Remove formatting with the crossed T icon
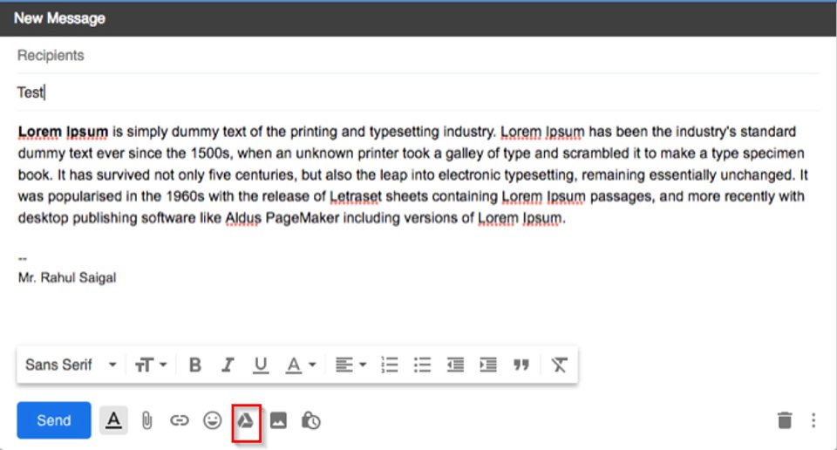This screenshot has width=837, height=450. [x=559, y=365]
